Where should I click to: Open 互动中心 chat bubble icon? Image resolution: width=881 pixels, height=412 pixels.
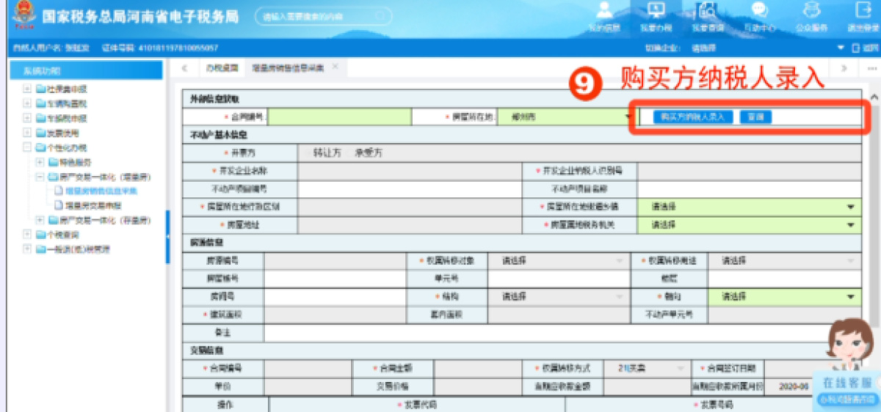click(759, 10)
